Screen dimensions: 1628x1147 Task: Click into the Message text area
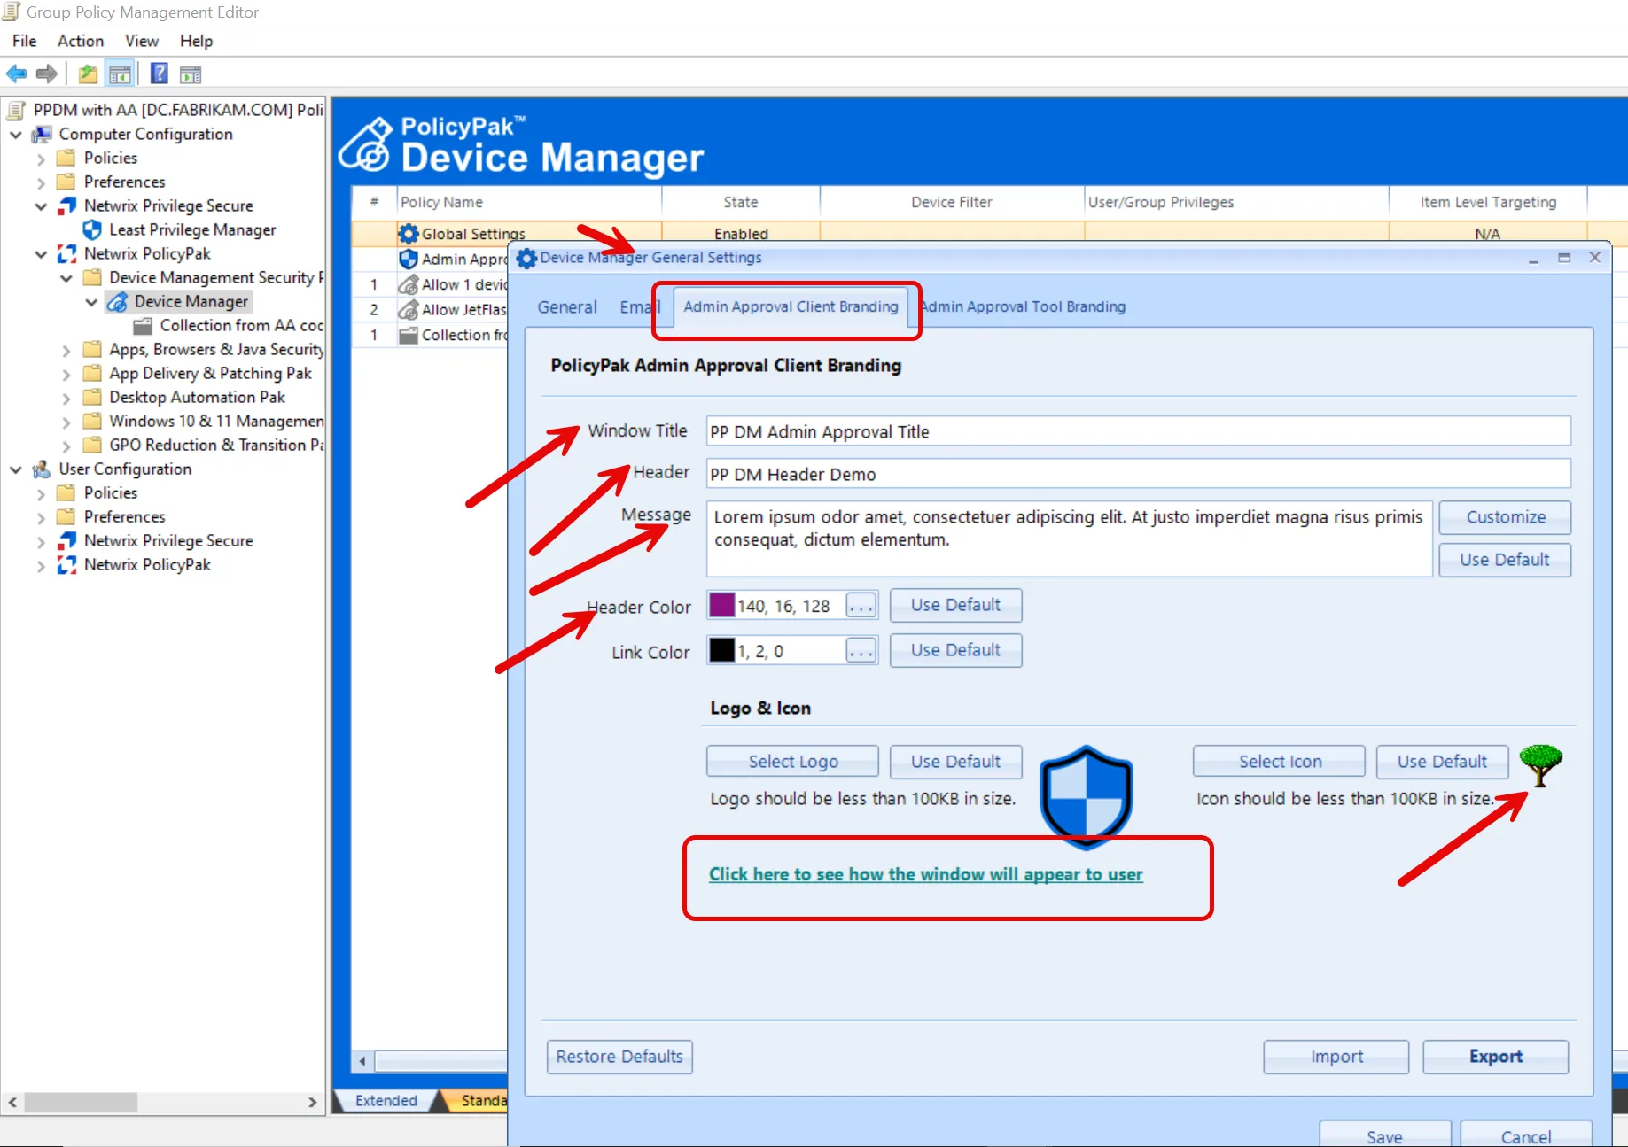1069,539
